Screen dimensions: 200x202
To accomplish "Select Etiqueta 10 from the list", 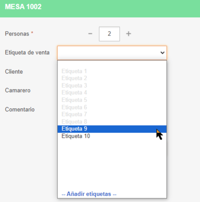I will coord(112,136).
